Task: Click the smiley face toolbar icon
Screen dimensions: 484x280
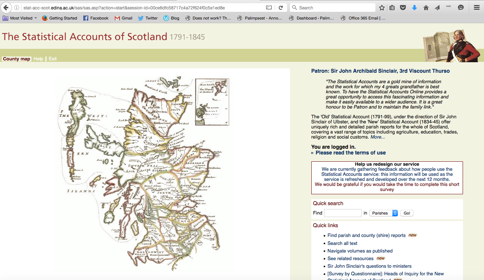Action: pyautogui.click(x=461, y=8)
